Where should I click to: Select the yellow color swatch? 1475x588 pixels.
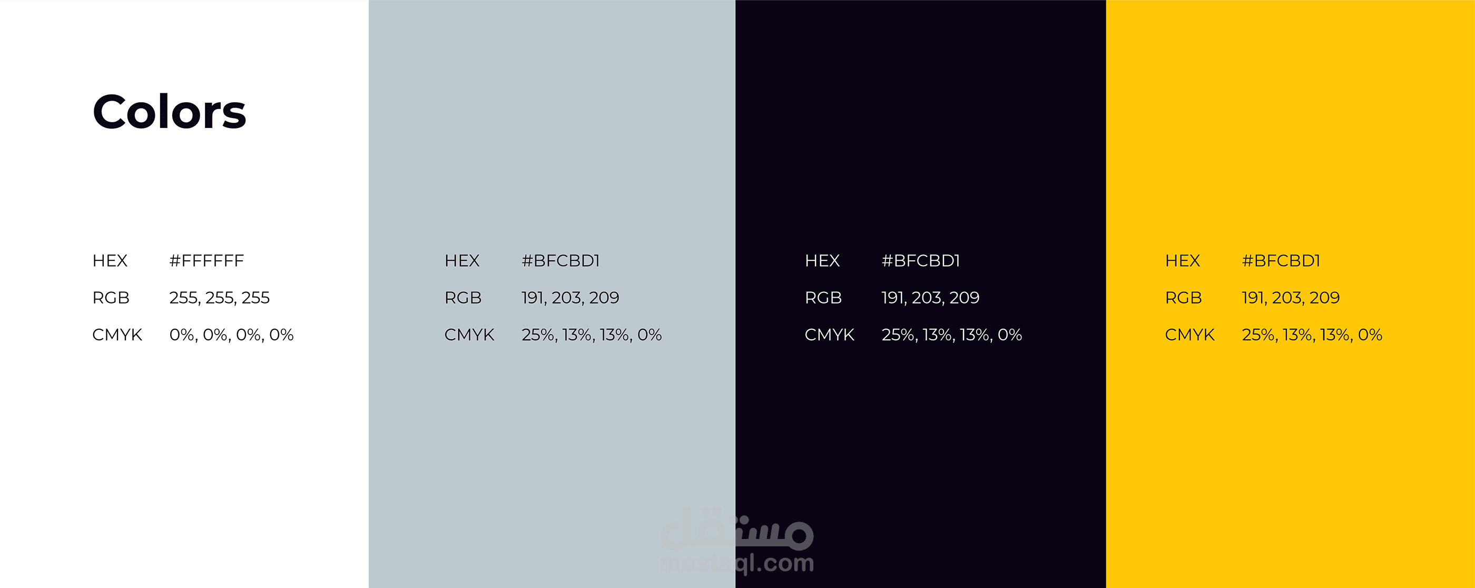(x=1291, y=293)
